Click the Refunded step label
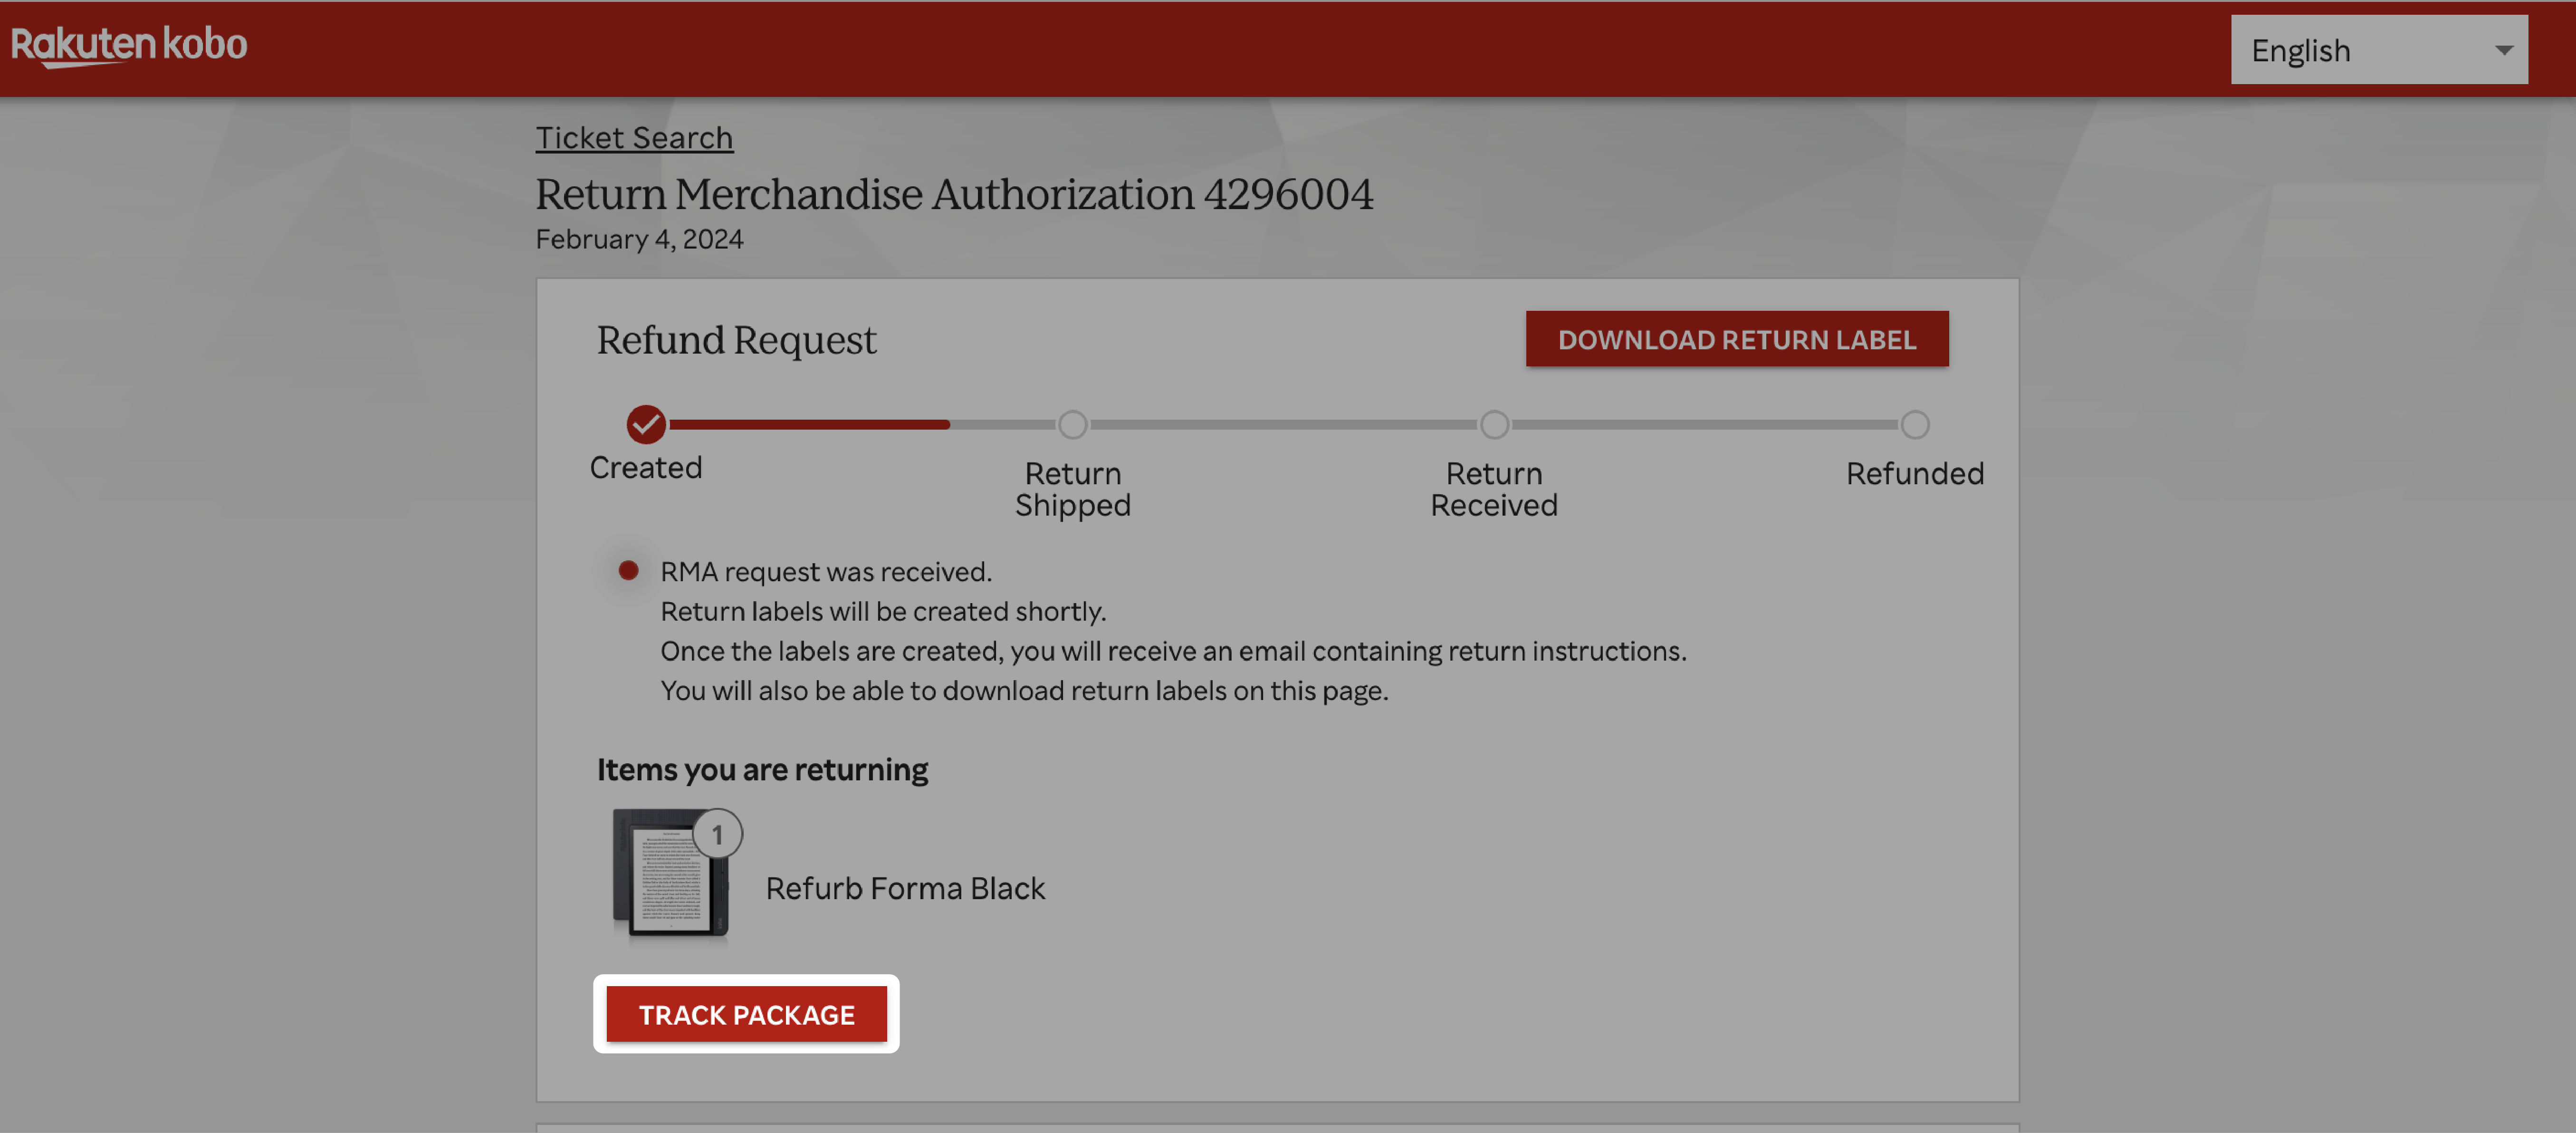The width and height of the screenshot is (2576, 1133). (1914, 473)
